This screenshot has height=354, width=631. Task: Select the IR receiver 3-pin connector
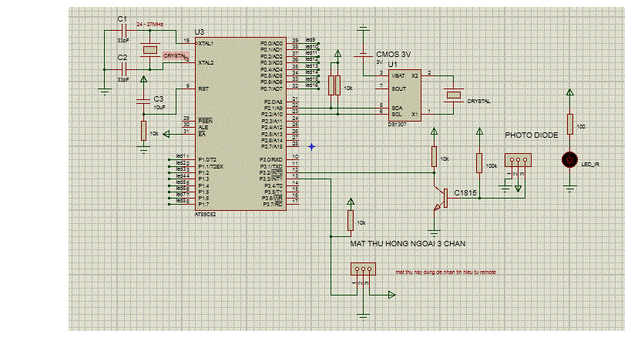363,269
